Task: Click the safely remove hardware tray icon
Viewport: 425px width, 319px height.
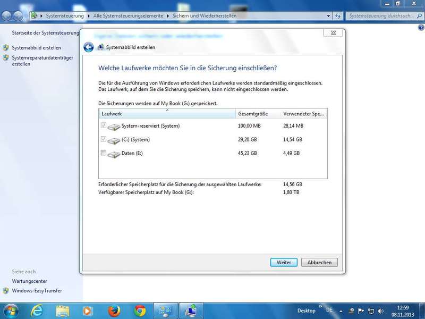Action: (351, 311)
